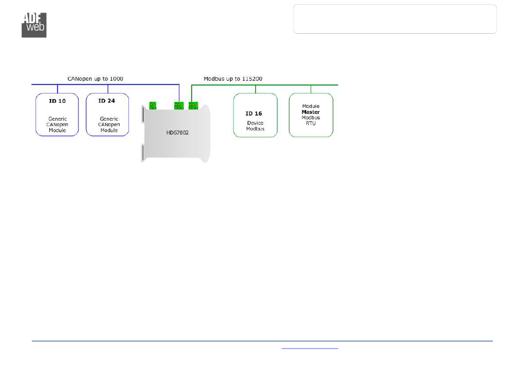This screenshot has height=369, width=526.
Task: Click the terminal connector on the blue CANopen line
Action: 179,105
